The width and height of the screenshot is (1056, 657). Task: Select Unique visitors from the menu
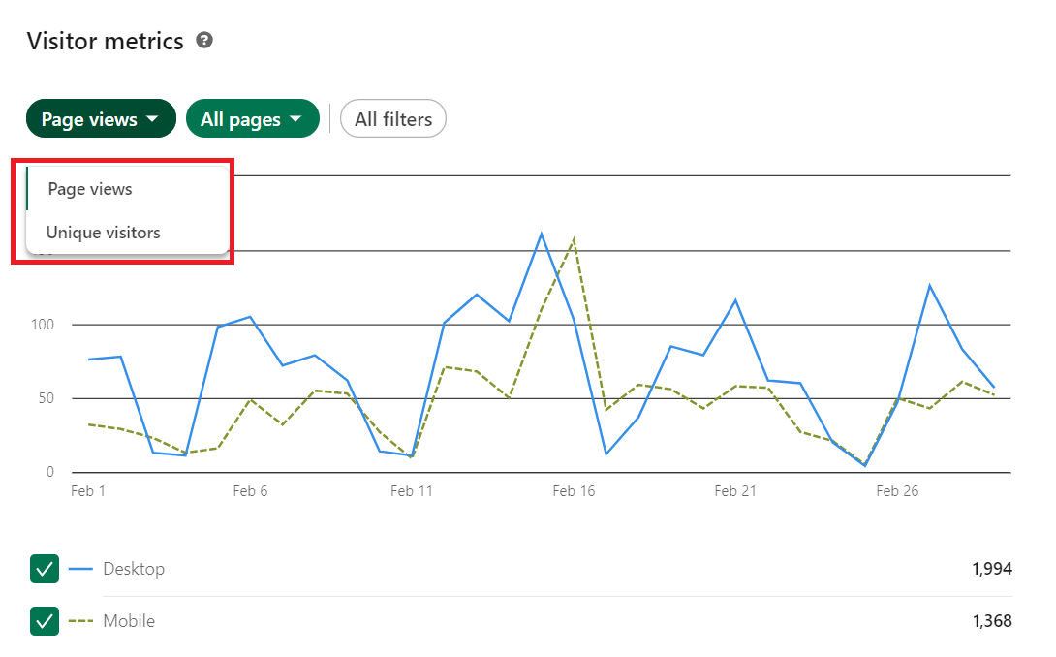[x=103, y=232]
